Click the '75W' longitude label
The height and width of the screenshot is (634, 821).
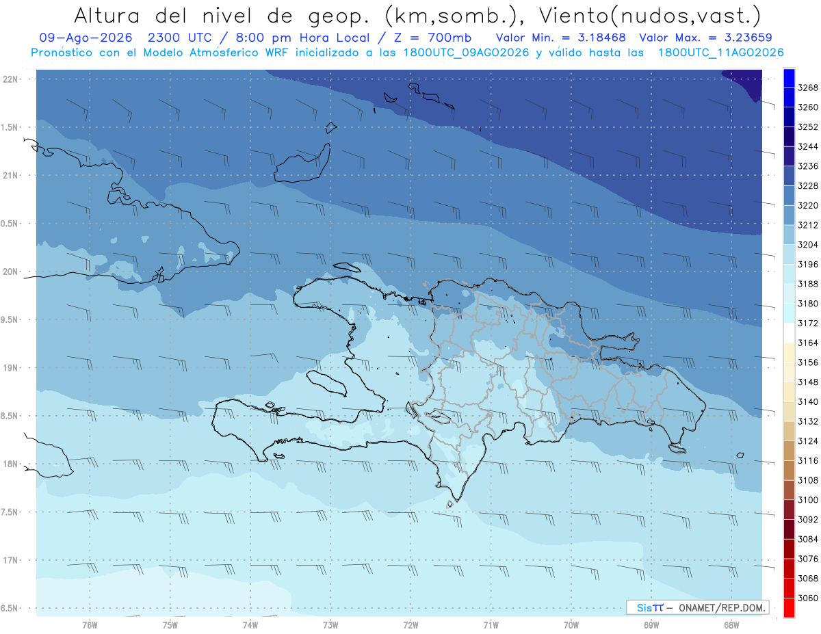170,625
